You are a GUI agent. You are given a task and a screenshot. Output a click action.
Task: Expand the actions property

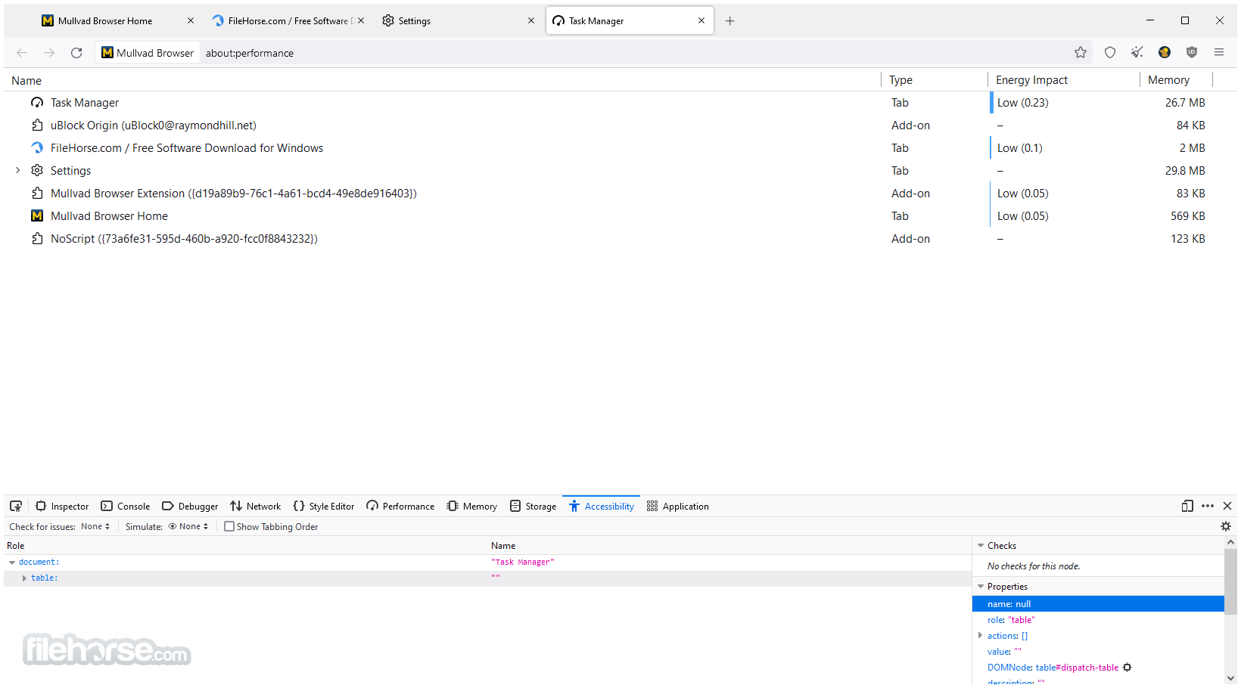(981, 636)
